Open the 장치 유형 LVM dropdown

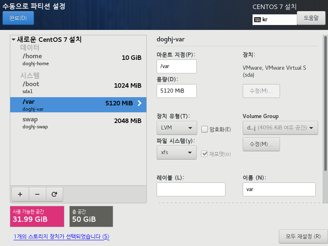coord(177,128)
